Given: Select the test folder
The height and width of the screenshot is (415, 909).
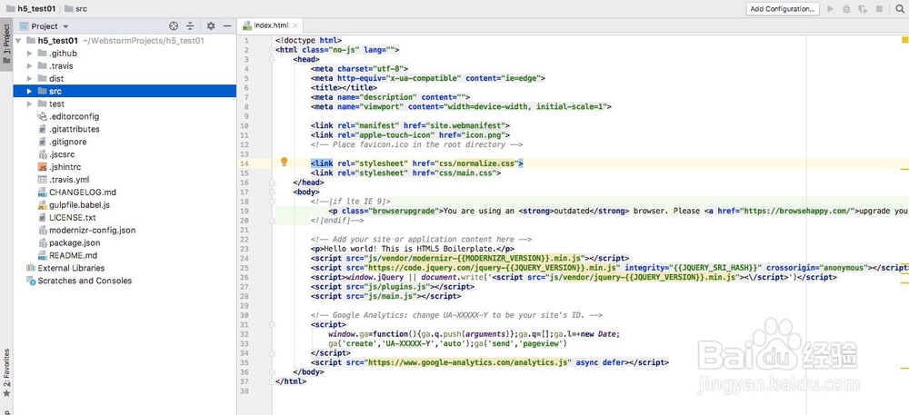Looking at the screenshot, I should [x=56, y=104].
